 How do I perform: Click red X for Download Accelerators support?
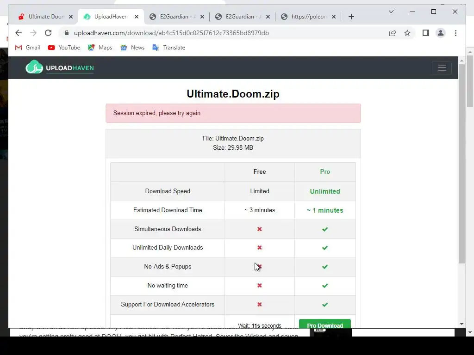259,305
